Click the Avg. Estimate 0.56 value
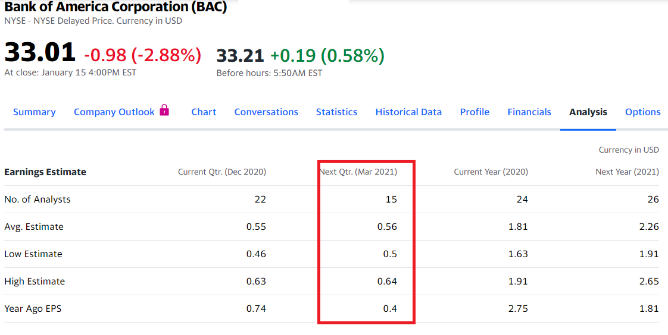This screenshot has width=668, height=335. pos(387,226)
